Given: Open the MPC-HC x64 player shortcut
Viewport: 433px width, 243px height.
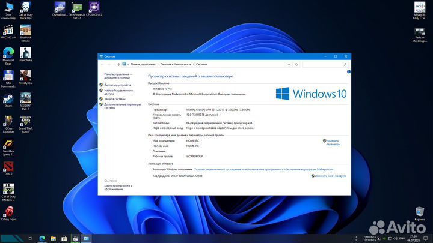Looking at the screenshot, I should [8, 32].
